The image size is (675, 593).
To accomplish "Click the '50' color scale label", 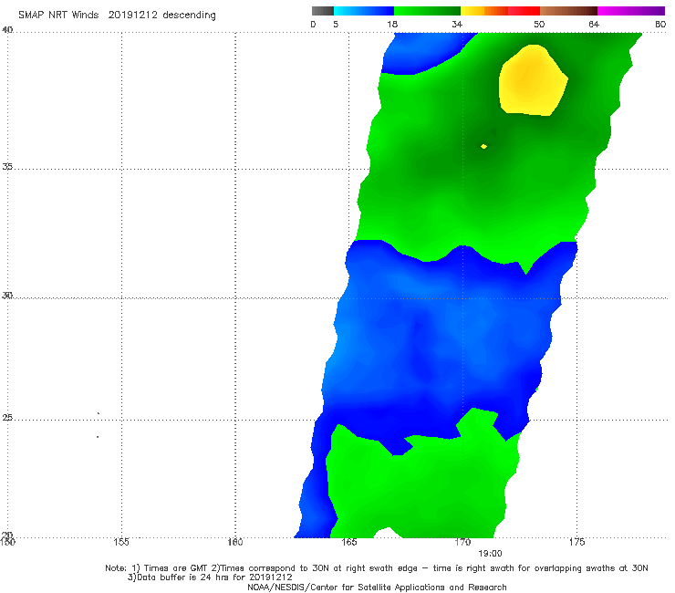I will pos(539,24).
